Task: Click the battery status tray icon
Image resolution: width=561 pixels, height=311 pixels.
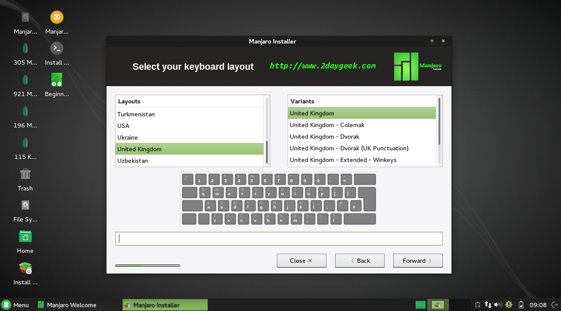Action: pyautogui.click(x=521, y=305)
